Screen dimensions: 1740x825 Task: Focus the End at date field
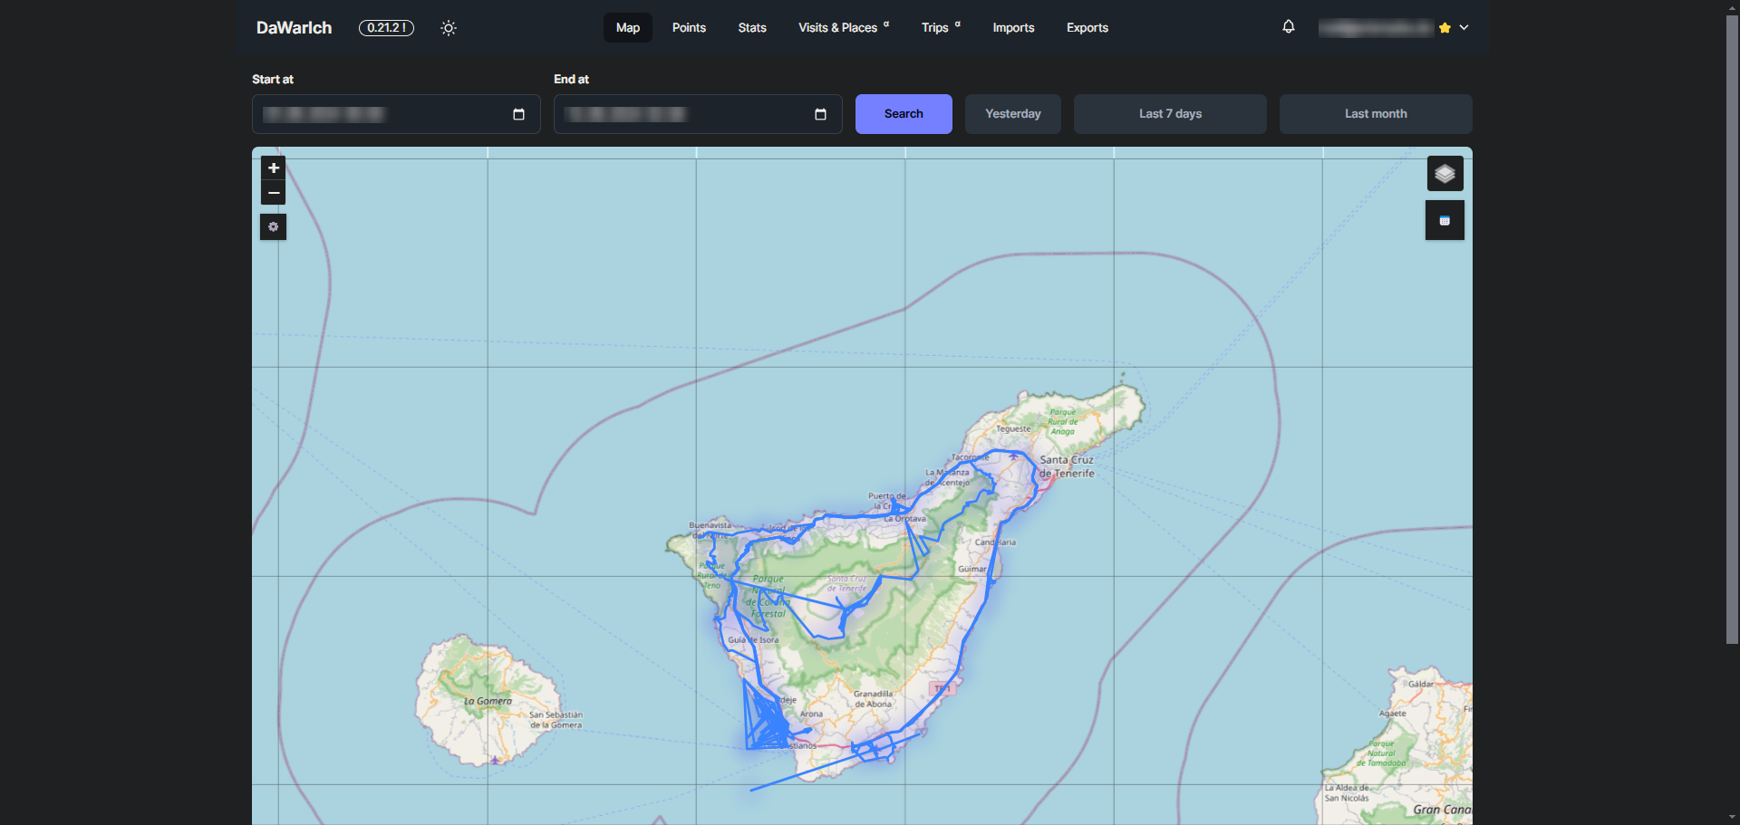coord(698,114)
